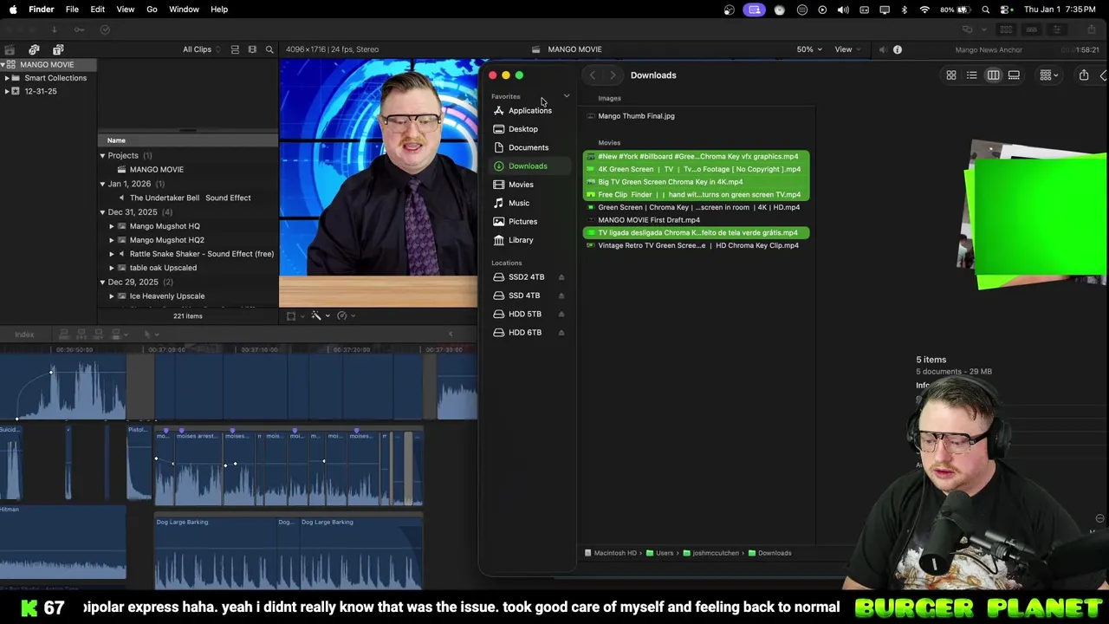Click the keyword editor key icon

coord(79,29)
